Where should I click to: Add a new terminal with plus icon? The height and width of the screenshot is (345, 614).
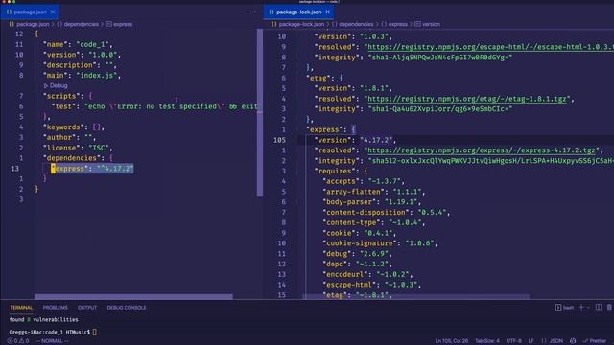(581, 308)
